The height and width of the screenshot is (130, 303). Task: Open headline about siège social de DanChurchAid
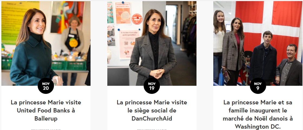(x=152, y=110)
